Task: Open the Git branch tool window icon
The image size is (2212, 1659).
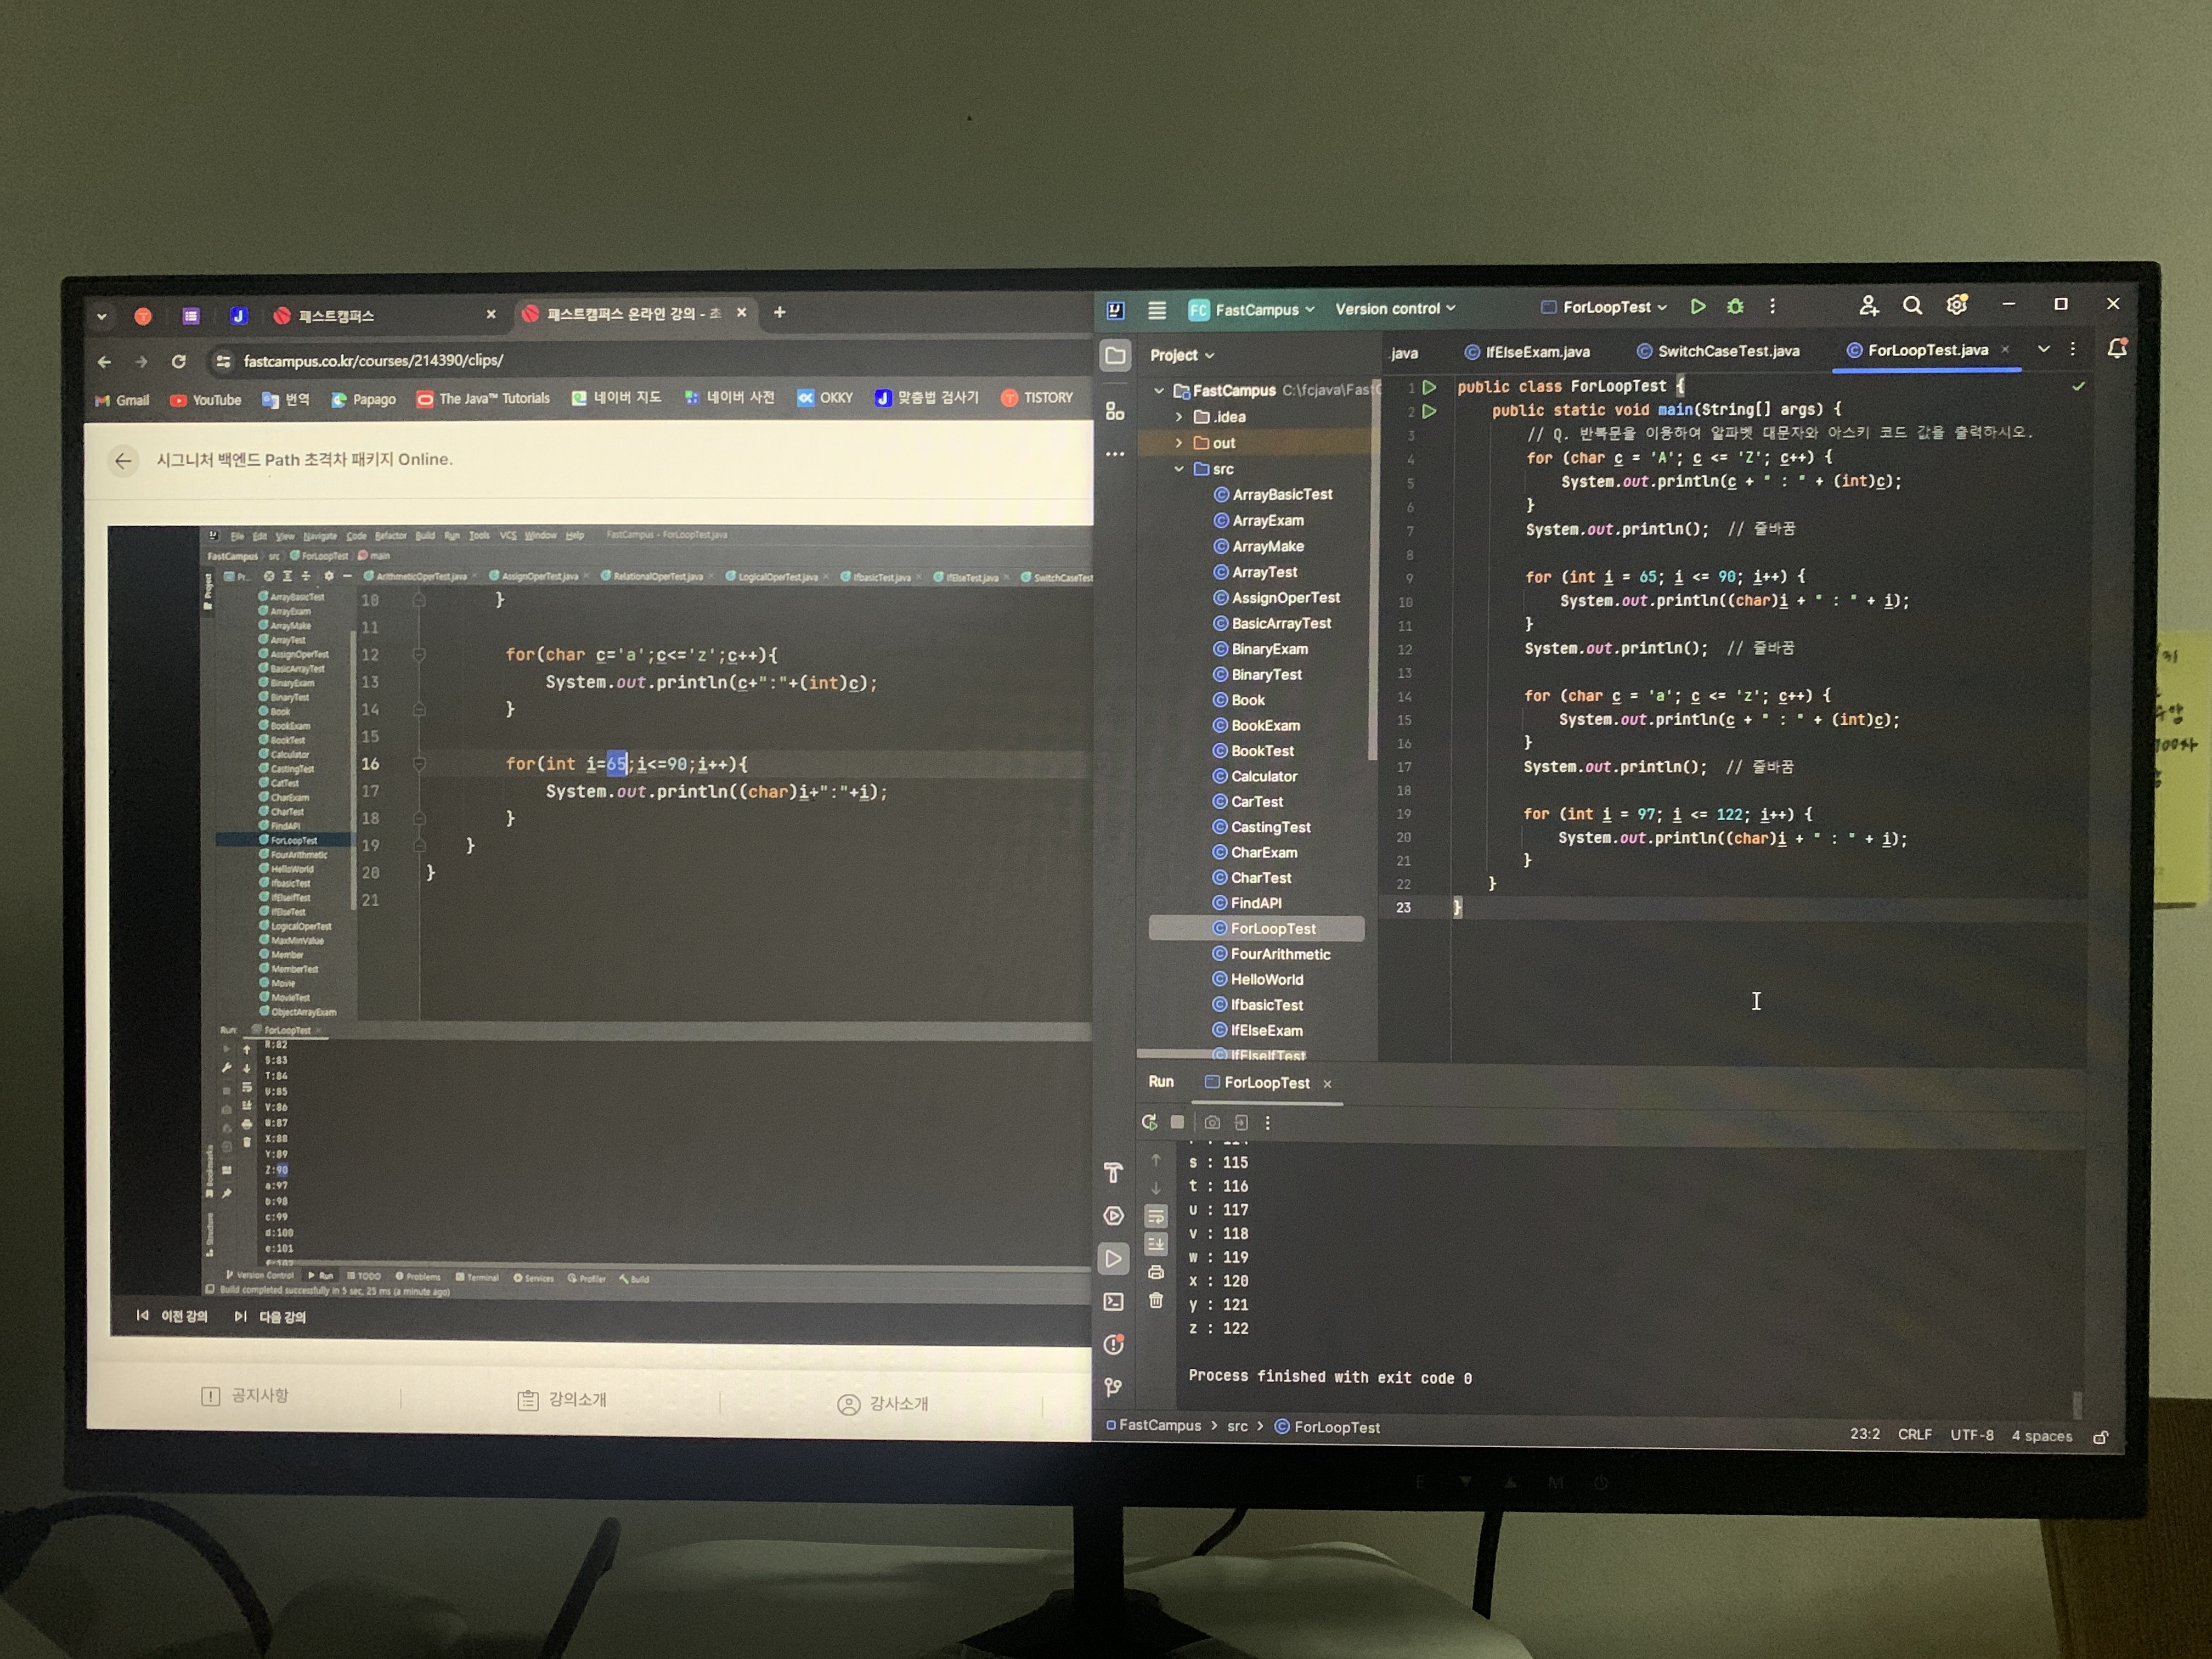Action: pyautogui.click(x=1113, y=1387)
